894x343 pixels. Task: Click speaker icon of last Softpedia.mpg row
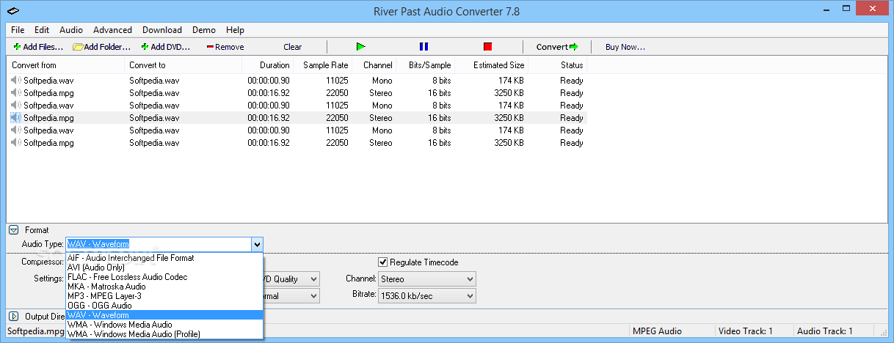(x=15, y=143)
